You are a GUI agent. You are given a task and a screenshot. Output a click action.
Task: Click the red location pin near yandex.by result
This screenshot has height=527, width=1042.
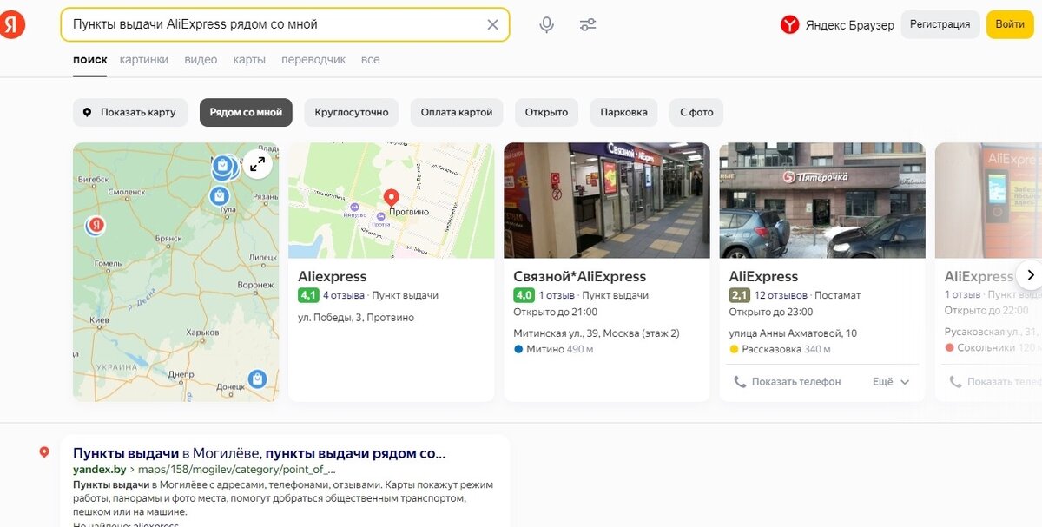[44, 451]
